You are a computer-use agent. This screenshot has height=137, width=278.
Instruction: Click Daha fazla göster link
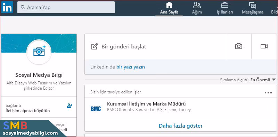181,126
